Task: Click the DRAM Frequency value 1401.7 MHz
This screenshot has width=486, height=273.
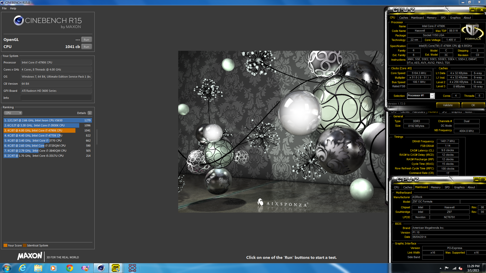Action: coord(448,141)
